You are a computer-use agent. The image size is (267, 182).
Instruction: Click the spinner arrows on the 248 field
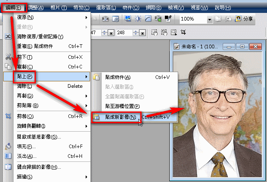136,33
